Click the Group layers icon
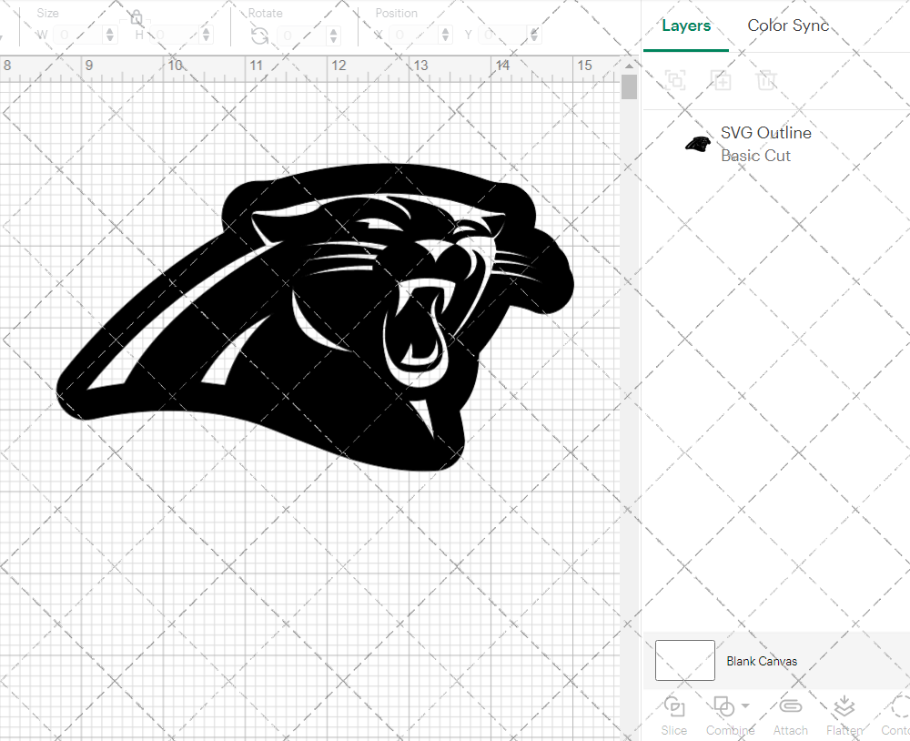 [x=675, y=80]
